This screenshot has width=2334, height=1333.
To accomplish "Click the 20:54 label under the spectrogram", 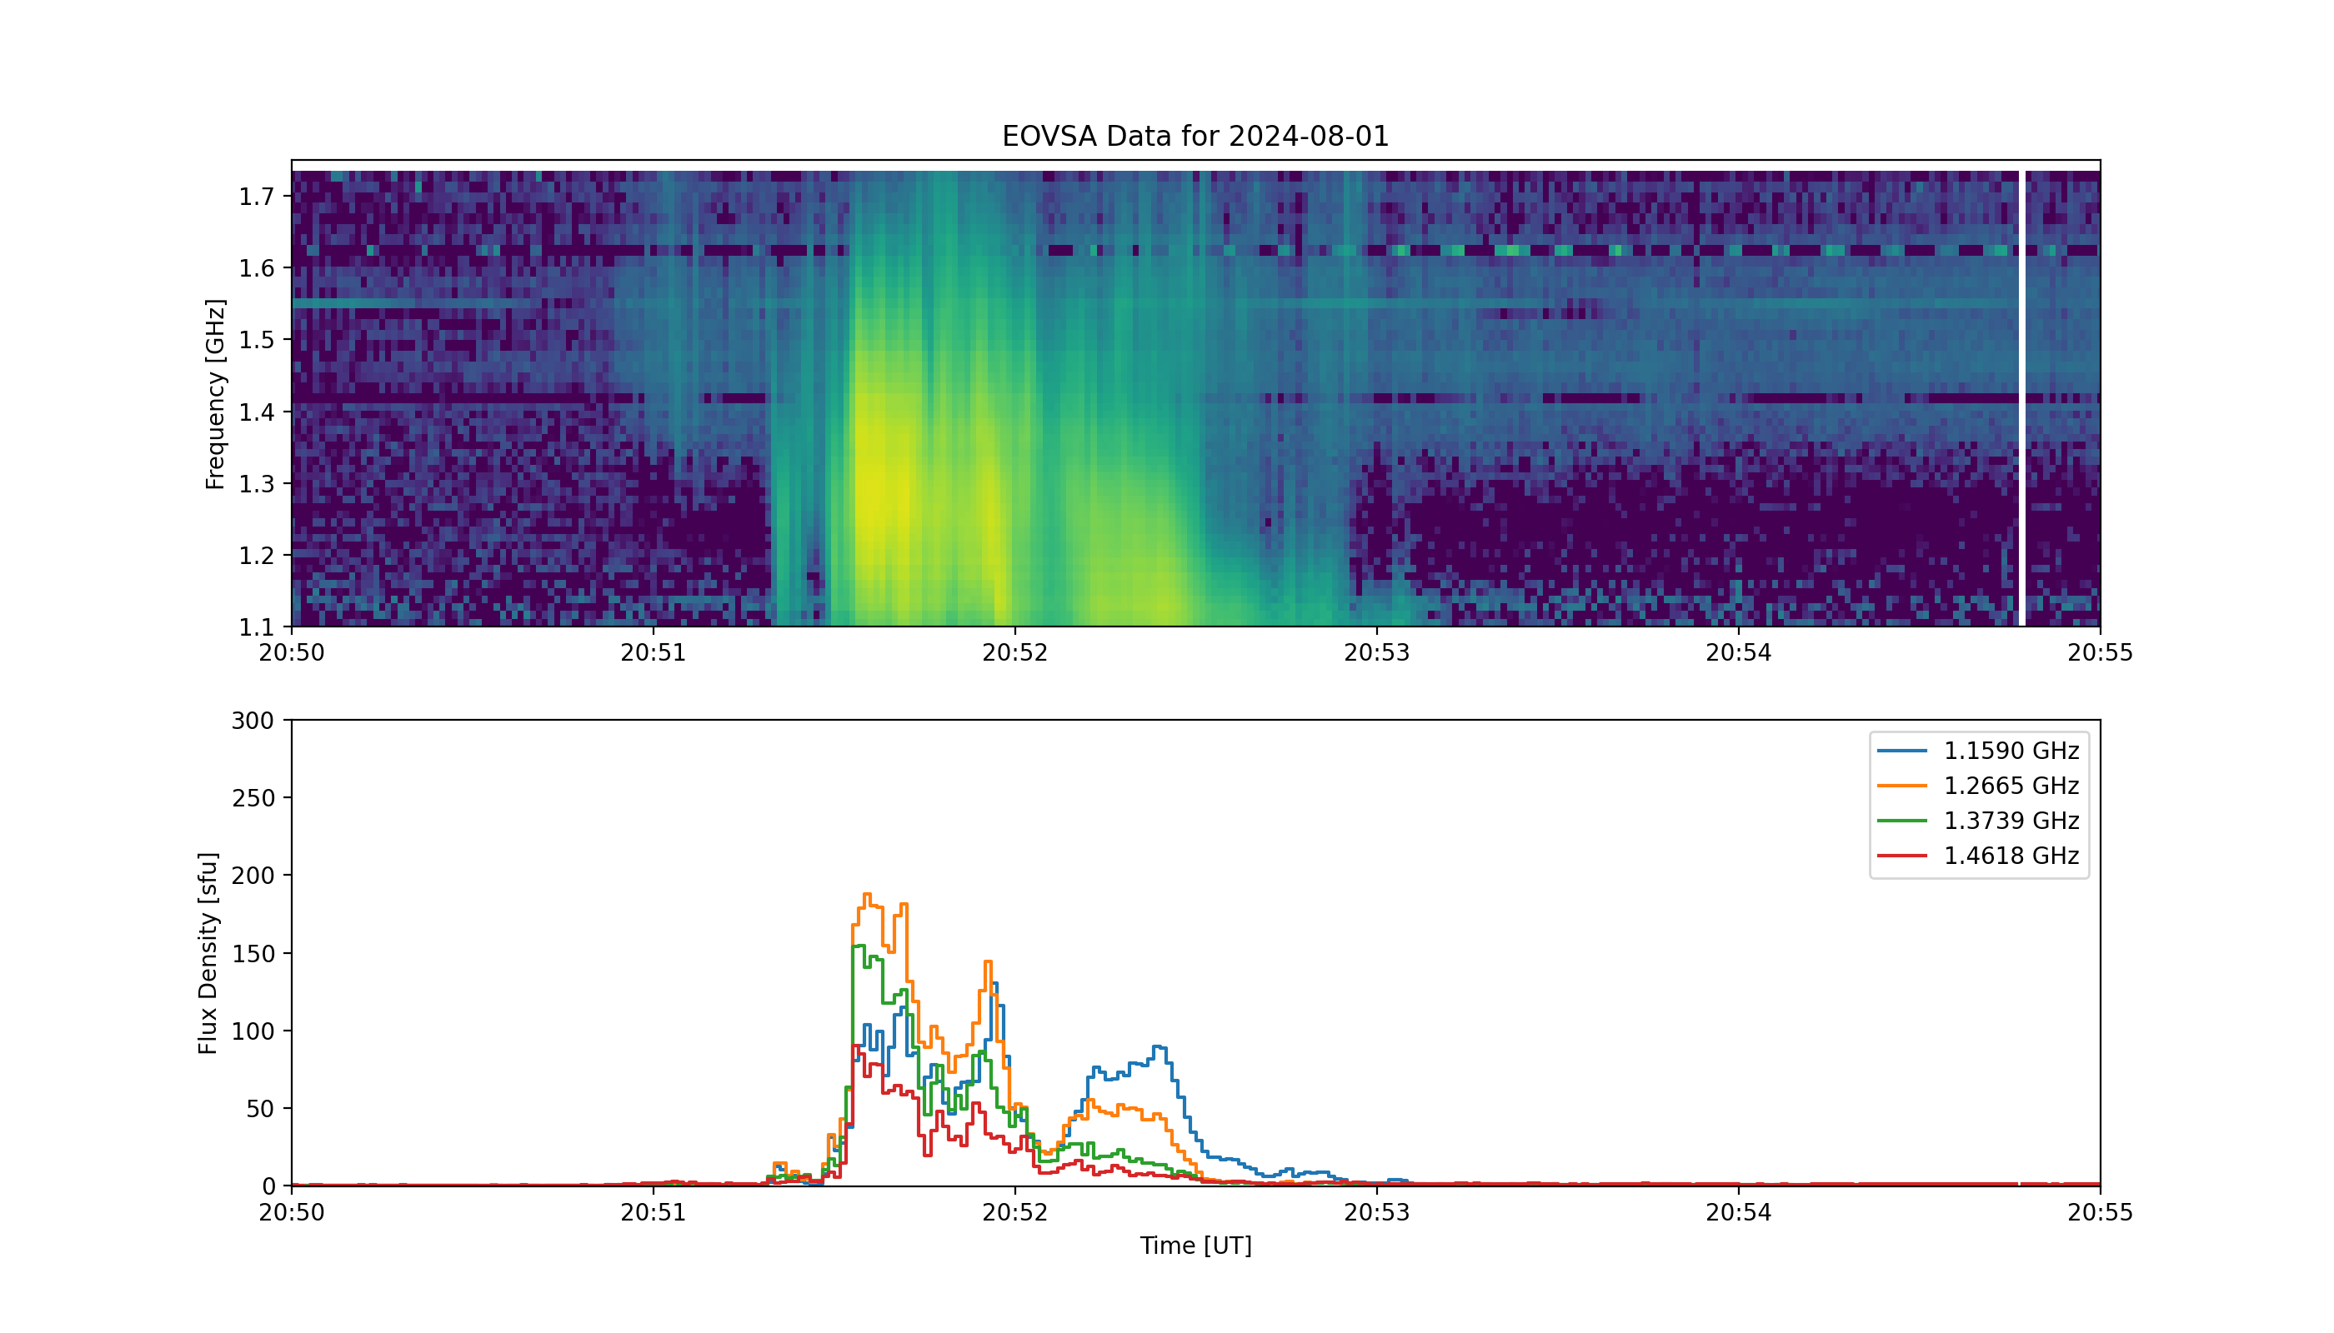I will point(1739,653).
